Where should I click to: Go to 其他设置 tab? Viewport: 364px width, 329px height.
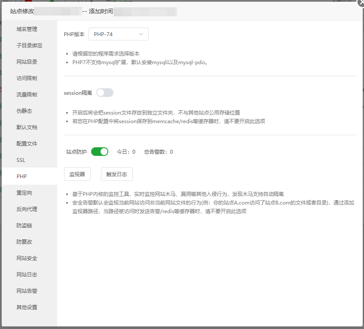27,307
